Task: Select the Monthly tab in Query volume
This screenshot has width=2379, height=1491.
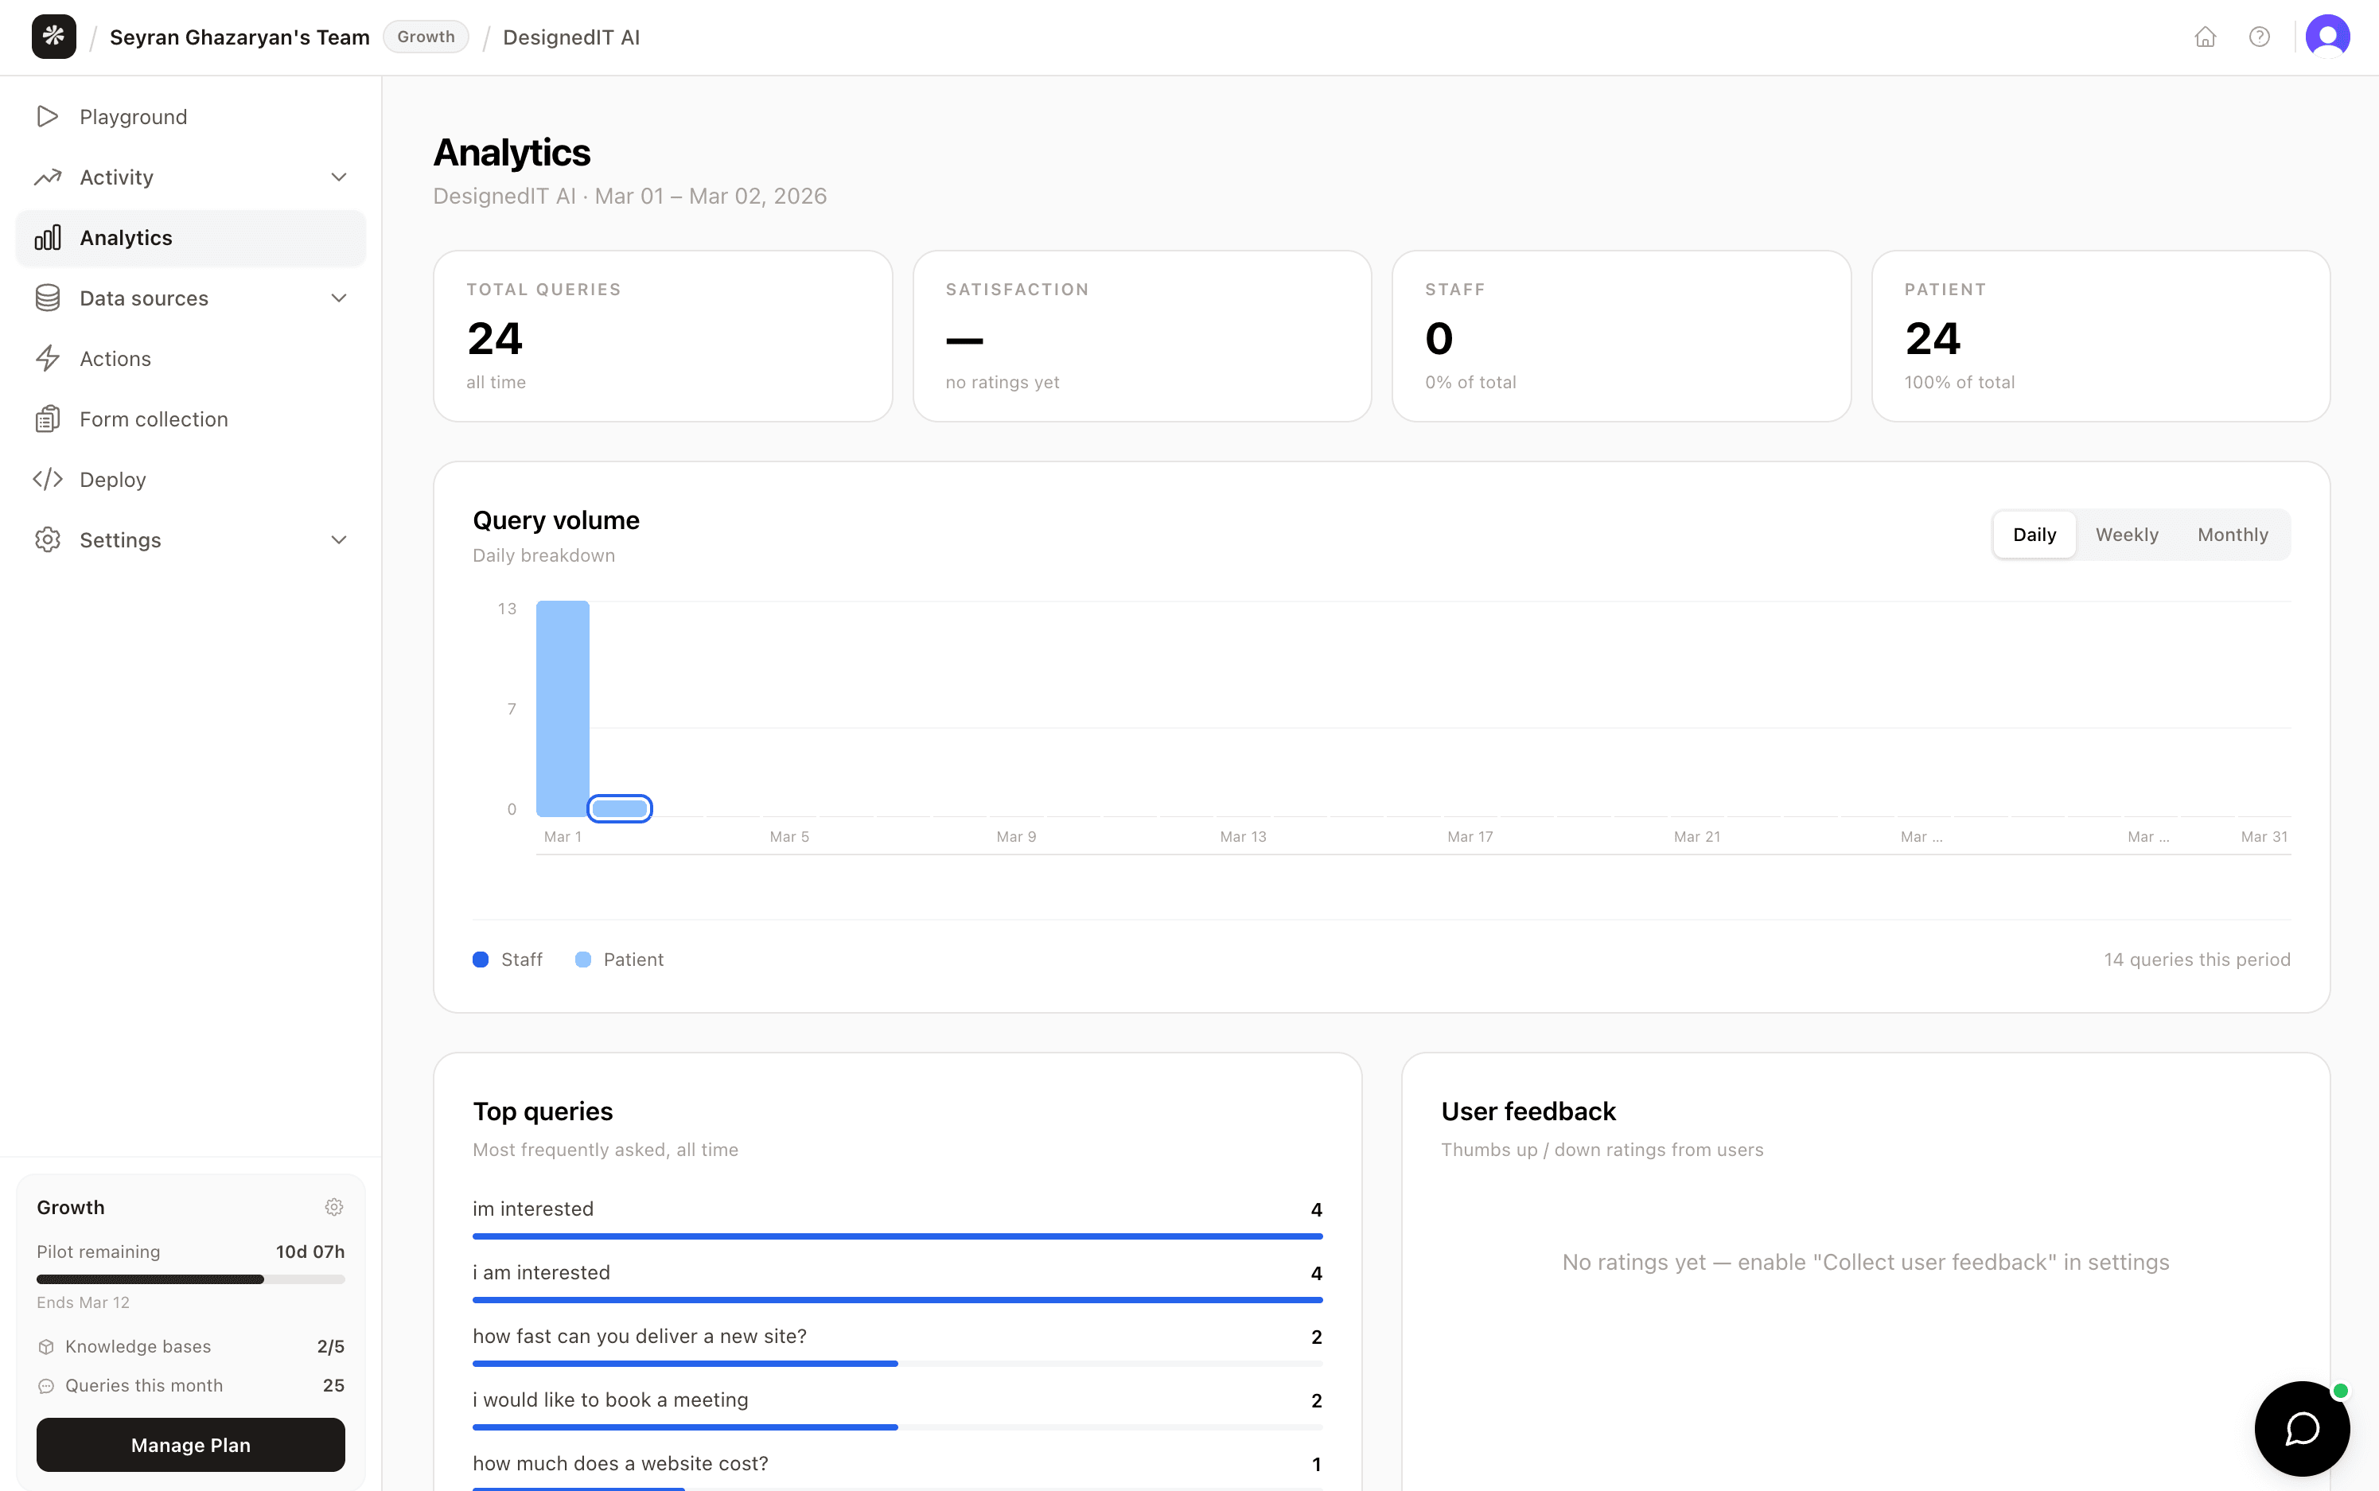Action: [x=2232, y=534]
